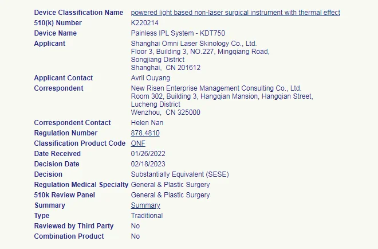This screenshot has width=378, height=249.
Task: Click the Traditional type value
Action: [147, 216]
